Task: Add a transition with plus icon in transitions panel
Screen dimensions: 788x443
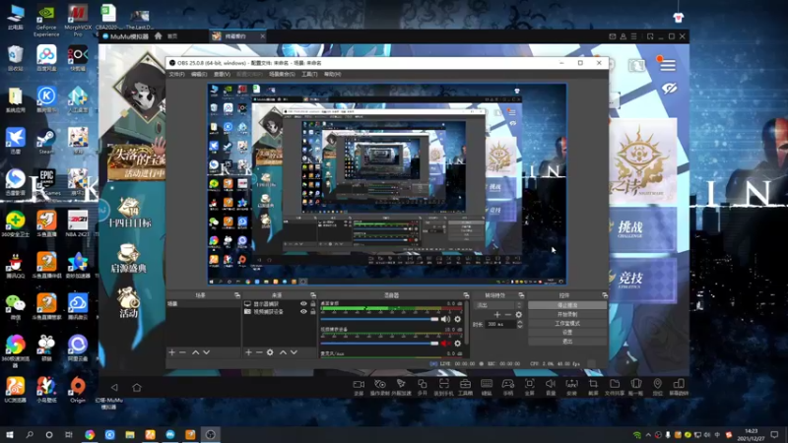Action: (497, 315)
